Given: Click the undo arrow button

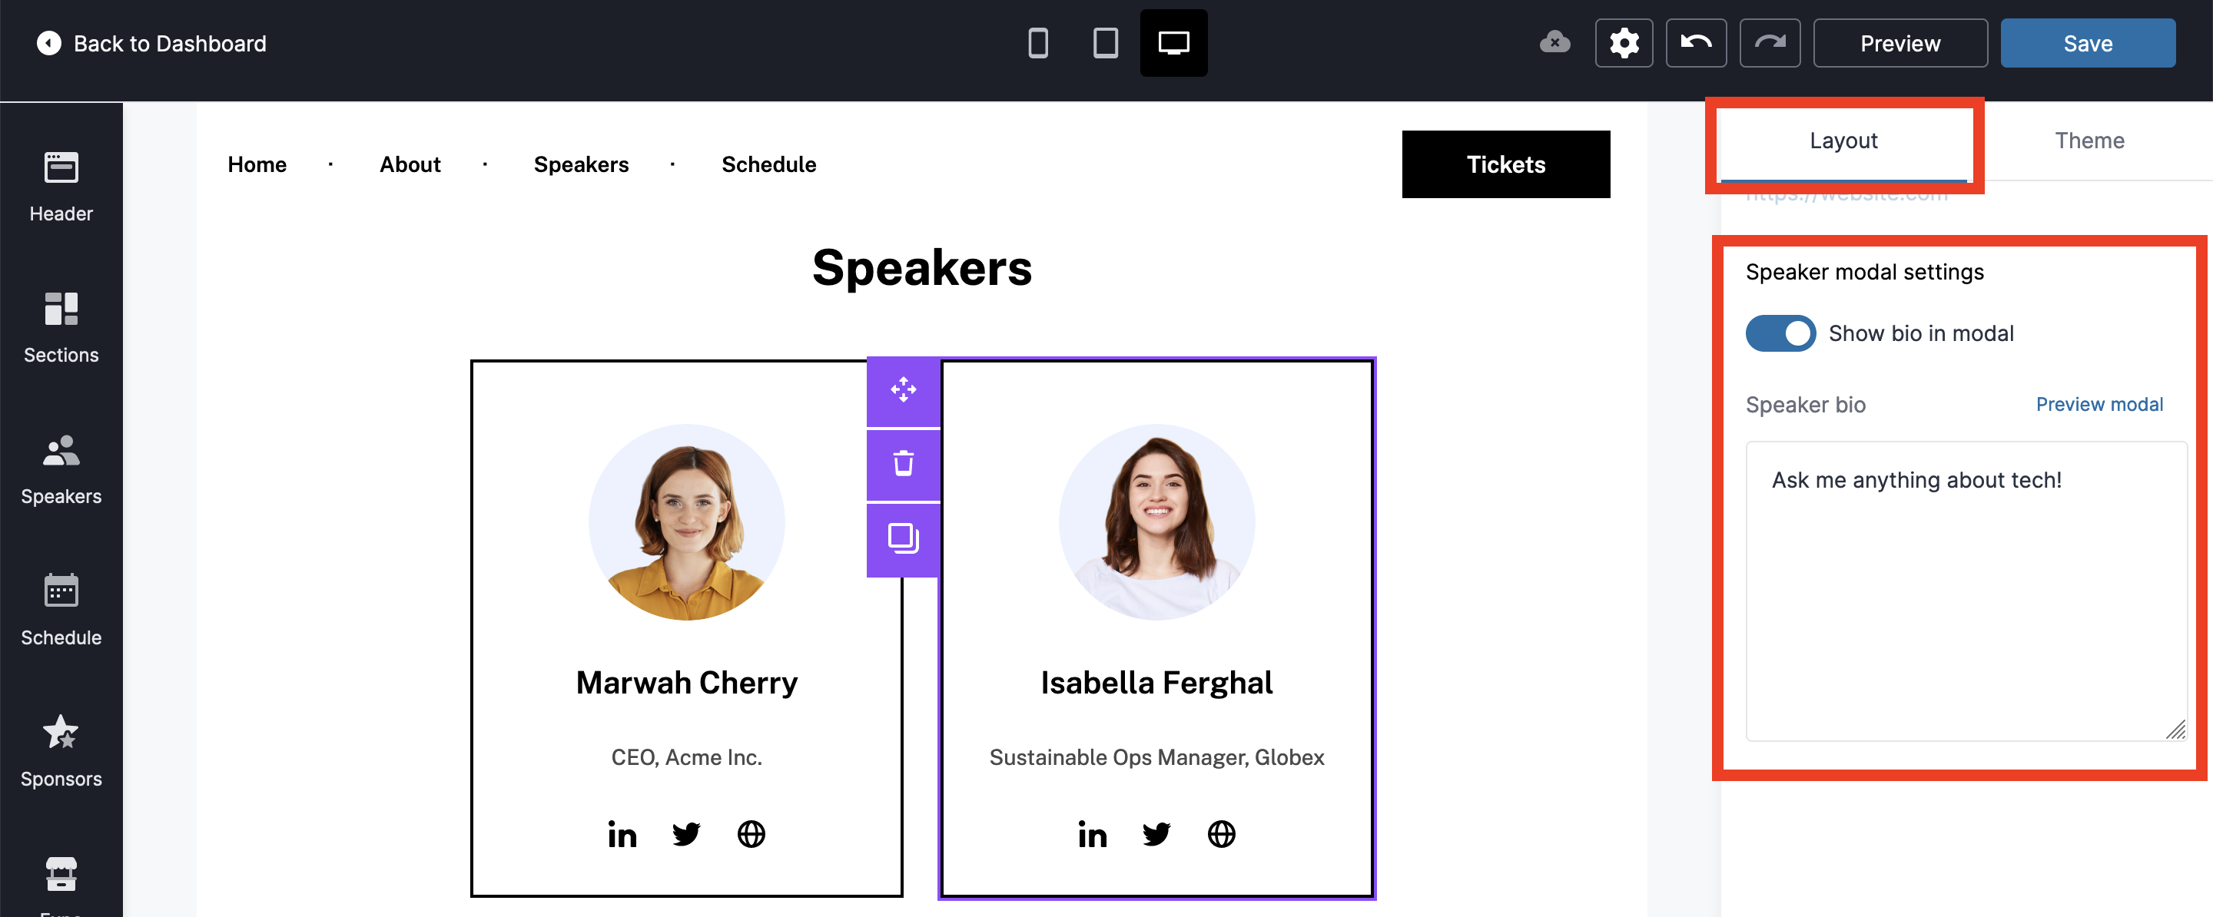Looking at the screenshot, I should pos(1696,43).
